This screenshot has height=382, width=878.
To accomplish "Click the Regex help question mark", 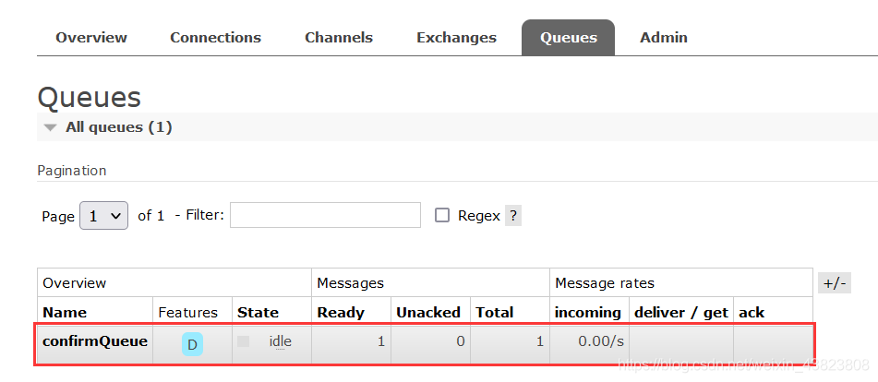I will click(x=513, y=216).
